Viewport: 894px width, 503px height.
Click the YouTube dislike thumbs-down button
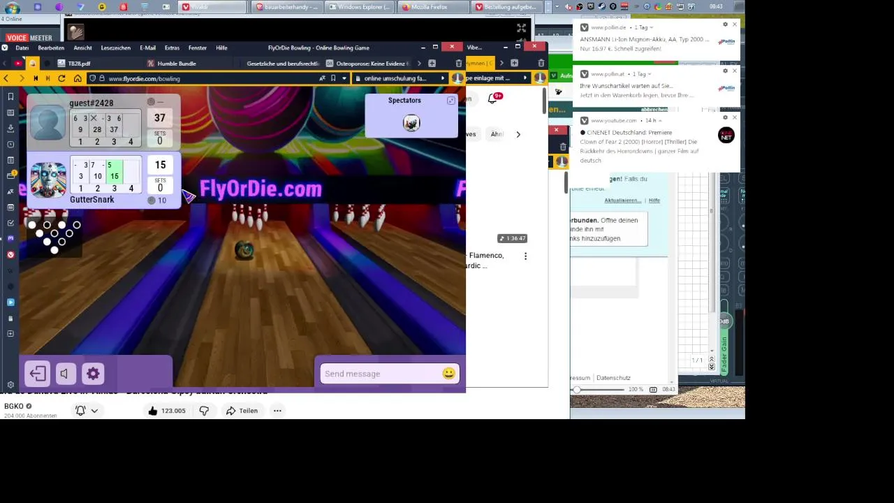pos(204,411)
